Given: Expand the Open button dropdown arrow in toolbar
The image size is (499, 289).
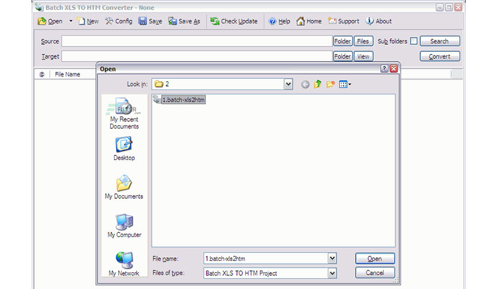Looking at the screenshot, I should 70,21.
